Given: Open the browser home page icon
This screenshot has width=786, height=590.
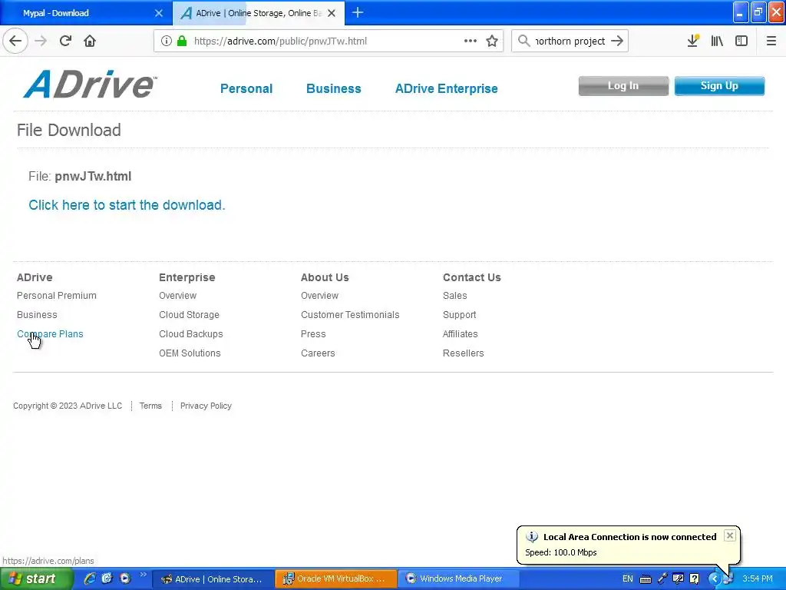Looking at the screenshot, I should tap(90, 41).
